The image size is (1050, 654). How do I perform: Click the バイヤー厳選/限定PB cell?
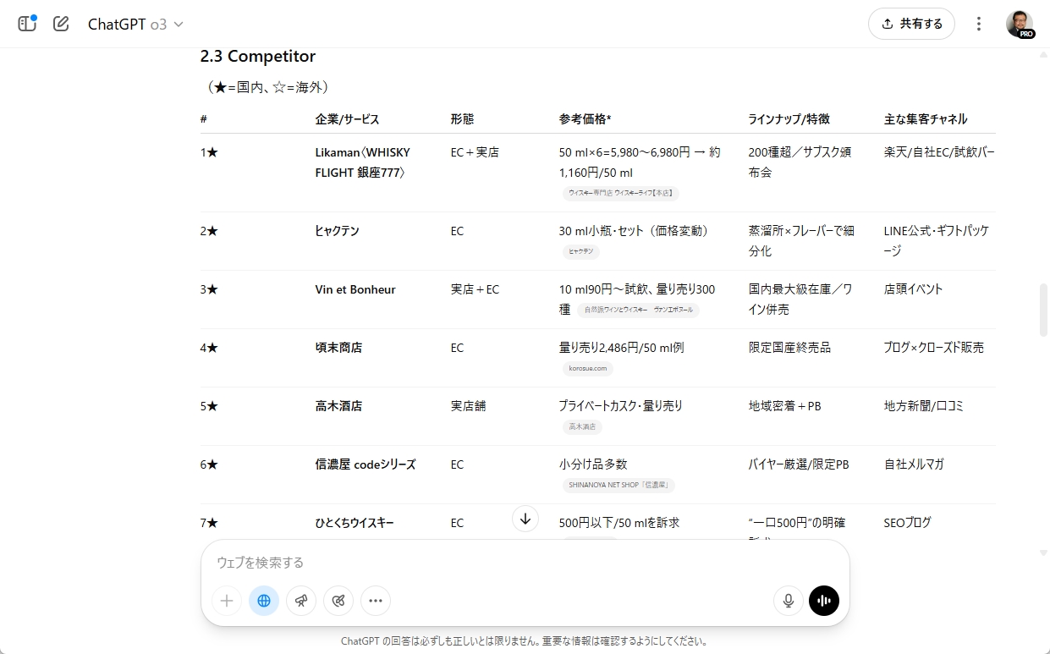point(799,464)
